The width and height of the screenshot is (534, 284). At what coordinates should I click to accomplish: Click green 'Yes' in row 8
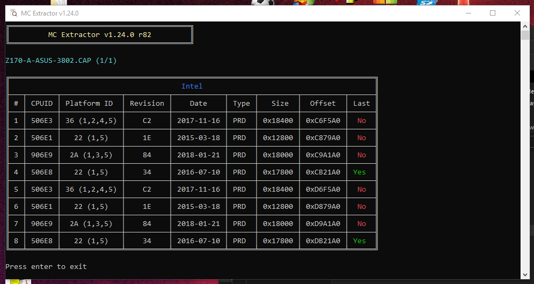click(x=359, y=241)
